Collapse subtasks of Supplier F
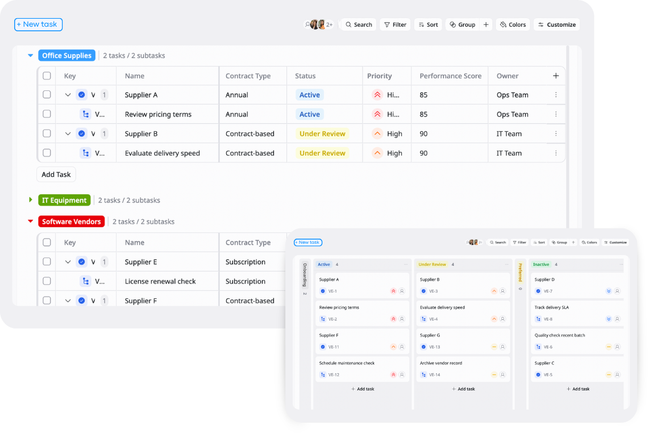The width and height of the screenshot is (649, 433). (68, 301)
